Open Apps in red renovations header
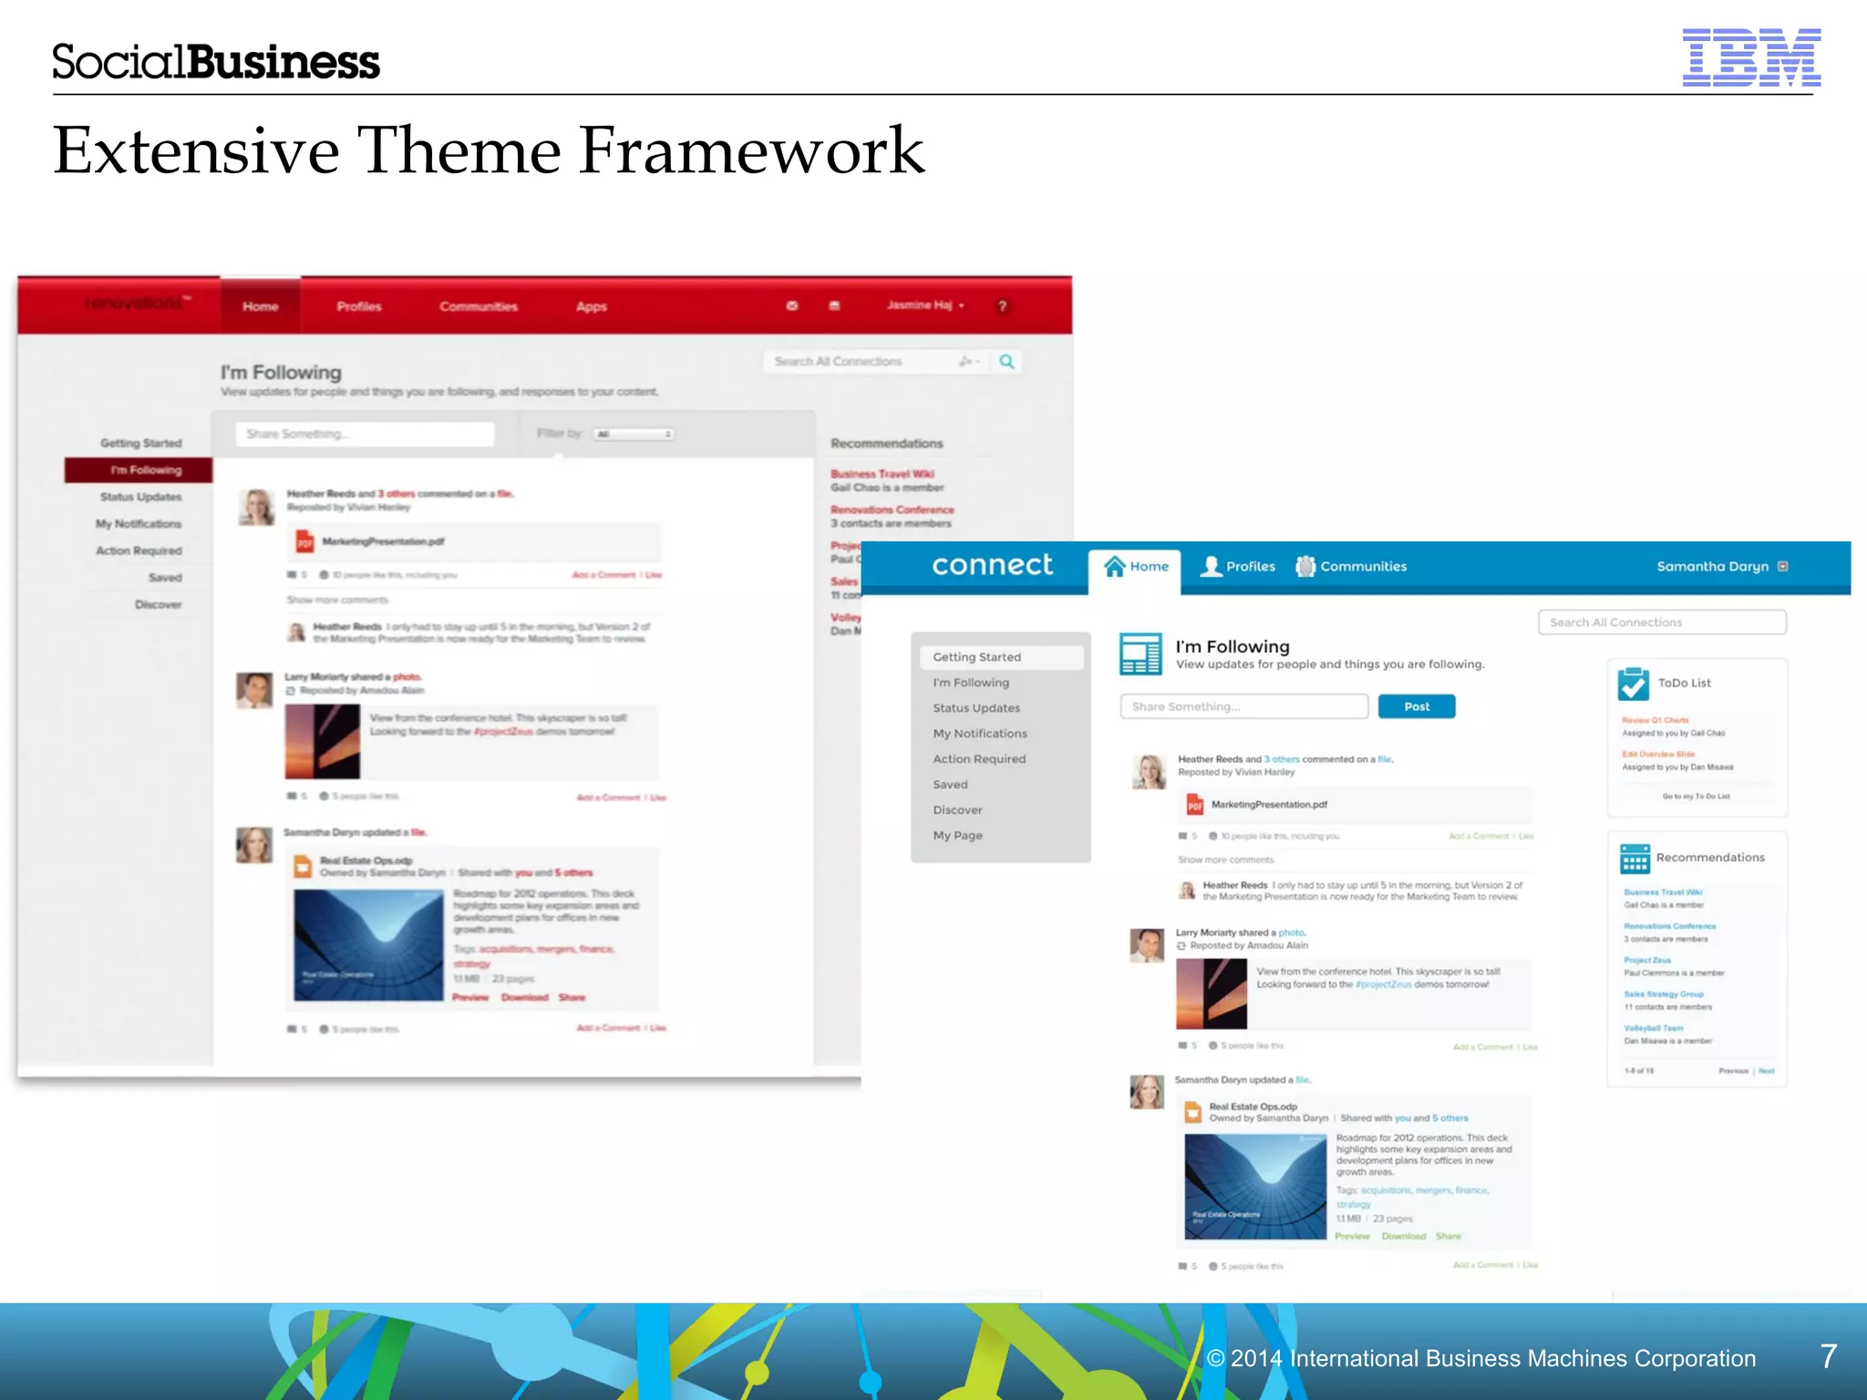This screenshot has width=1867, height=1400. coord(591,306)
